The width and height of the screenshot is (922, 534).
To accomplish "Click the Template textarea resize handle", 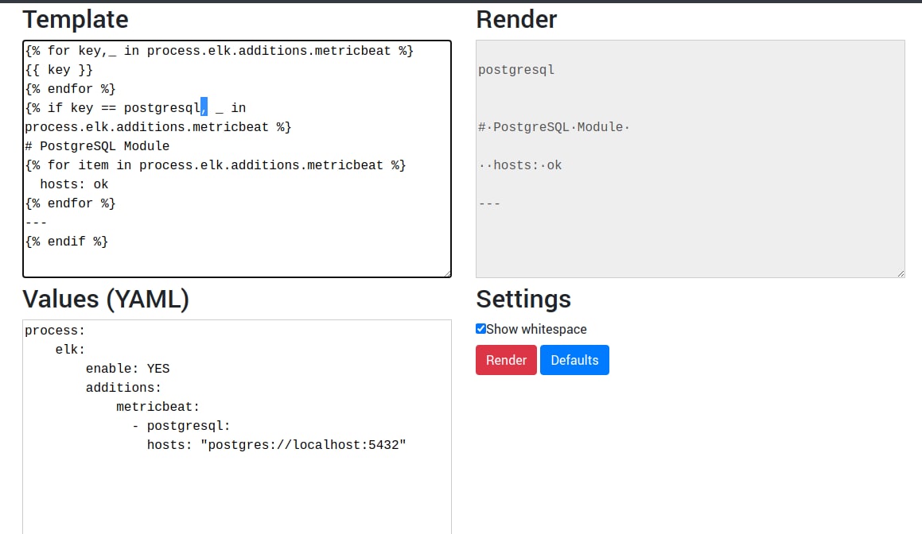I will pos(447,273).
